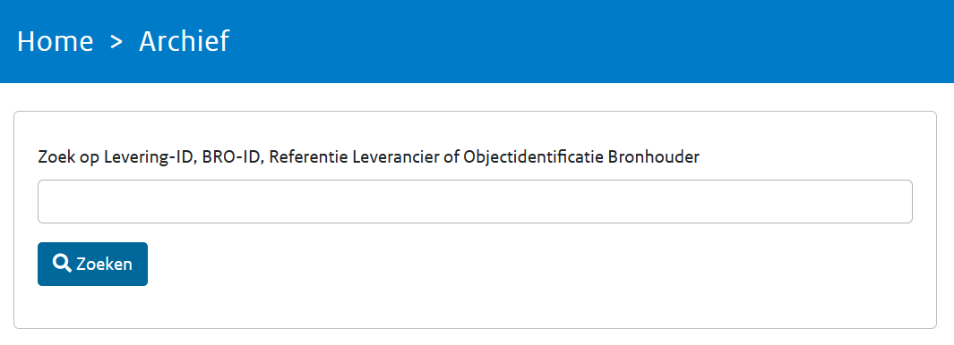Click the 'Zoeken' text on the blue button
Image resolution: width=954 pixels, height=345 pixels.
point(104,265)
